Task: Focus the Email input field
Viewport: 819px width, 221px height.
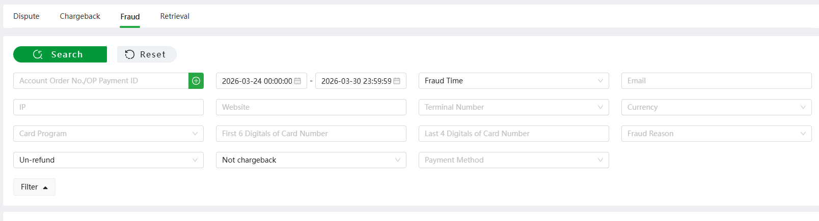Action: point(716,81)
